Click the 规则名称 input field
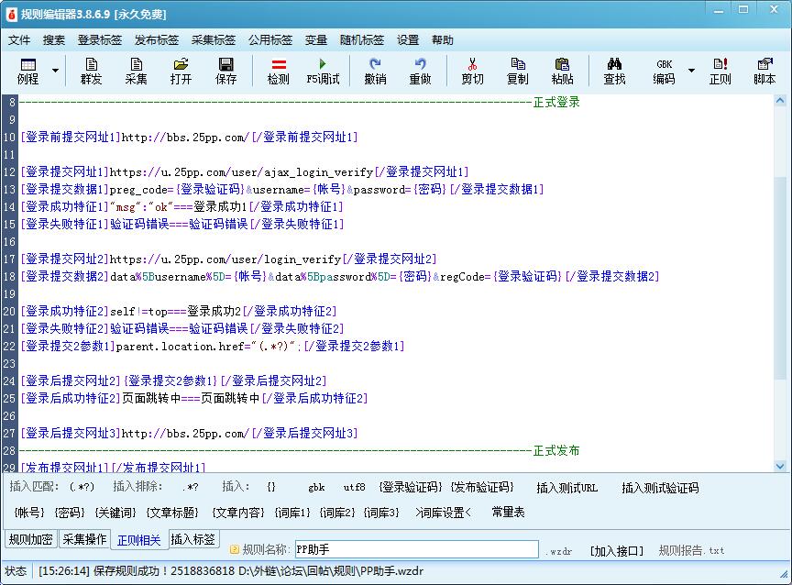Viewport: 792px width, 585px height. (415, 549)
